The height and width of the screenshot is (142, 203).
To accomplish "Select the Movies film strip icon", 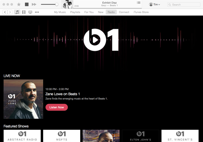I will pyautogui.click(x=24, y=12).
